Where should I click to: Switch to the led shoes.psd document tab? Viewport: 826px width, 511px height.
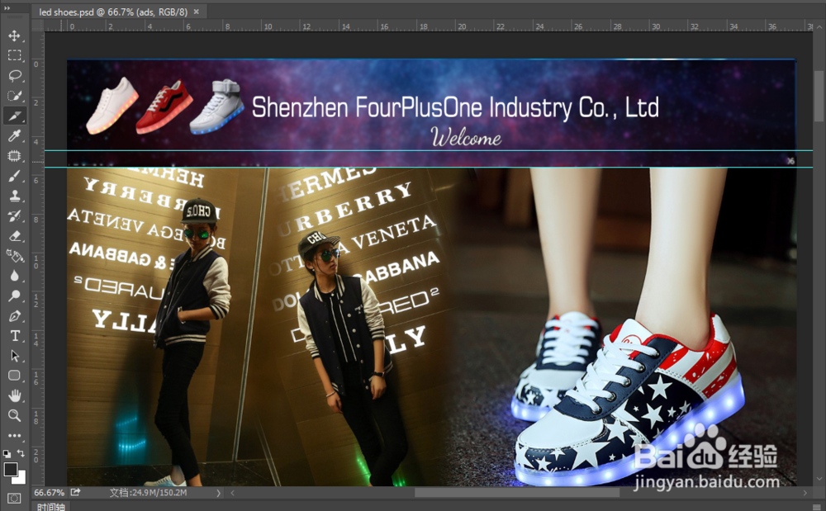[113, 12]
